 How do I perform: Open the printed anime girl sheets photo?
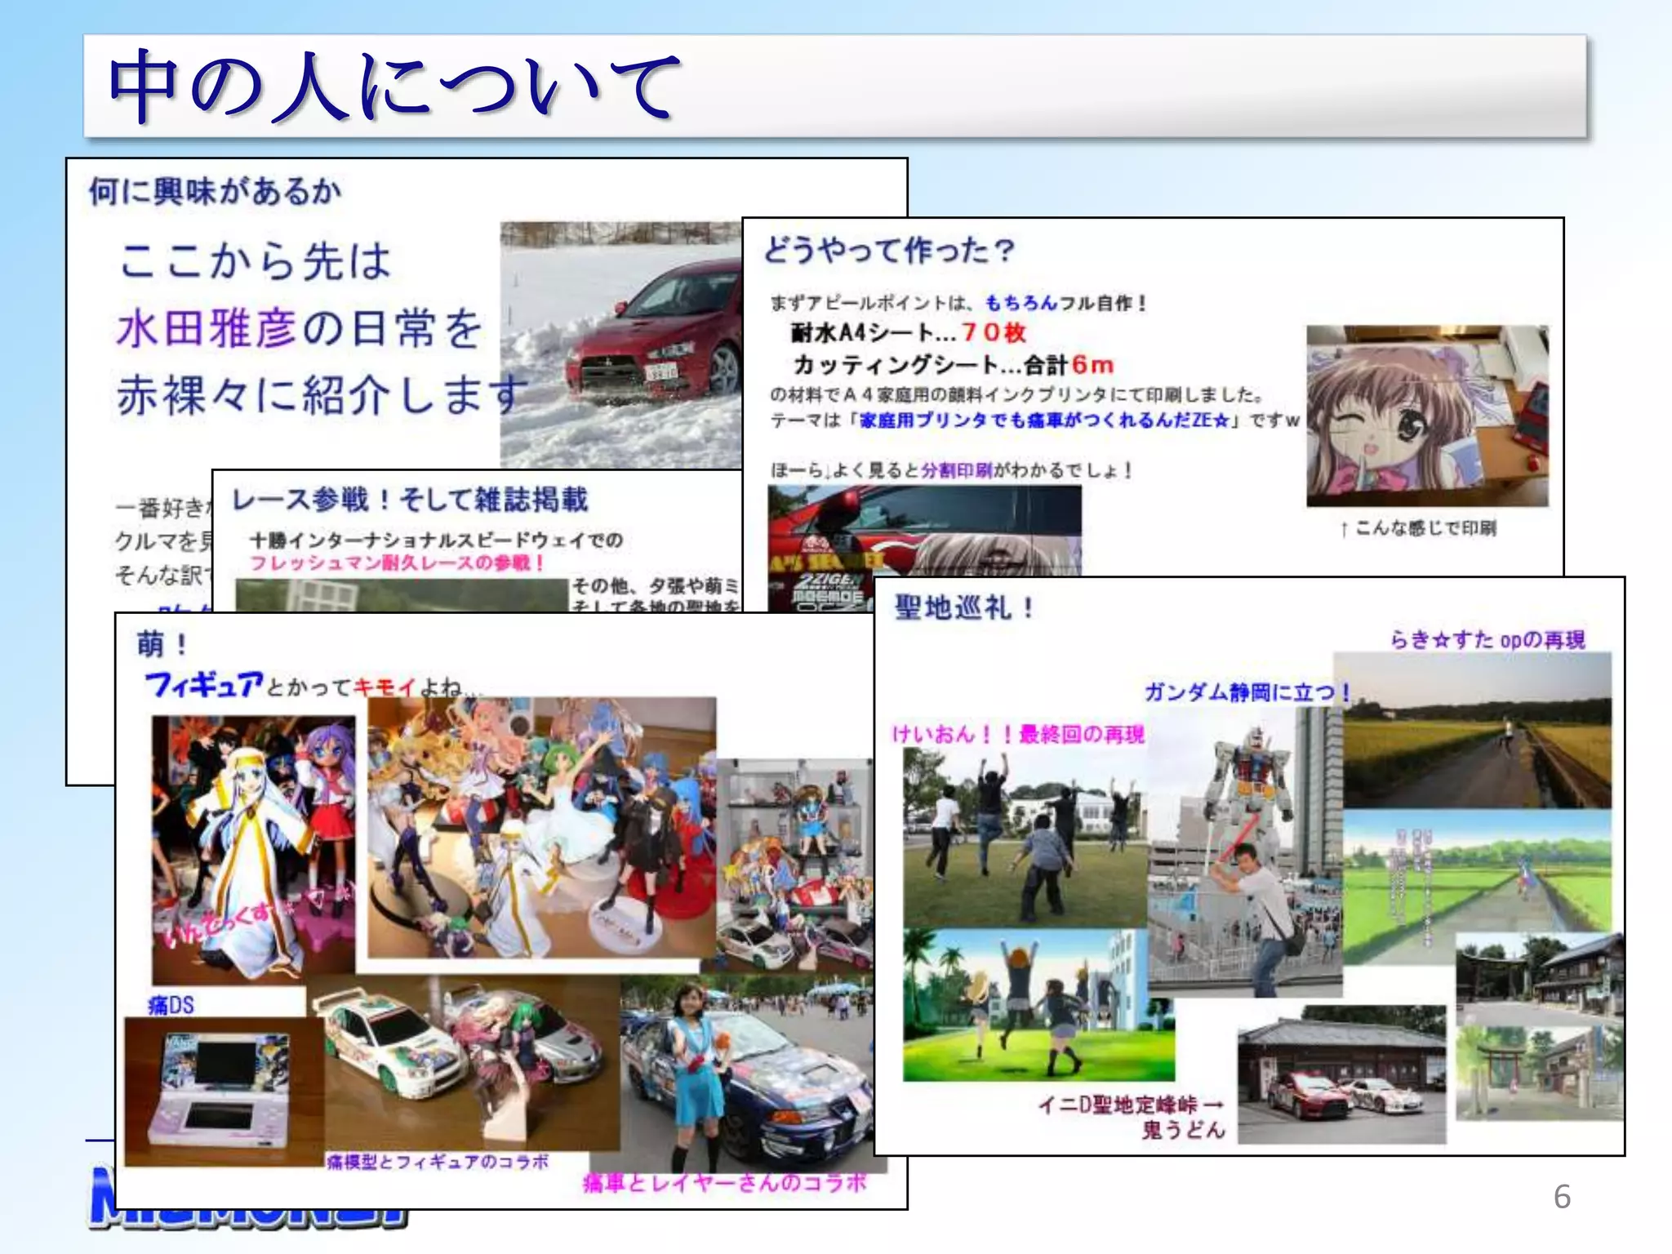1427,416
